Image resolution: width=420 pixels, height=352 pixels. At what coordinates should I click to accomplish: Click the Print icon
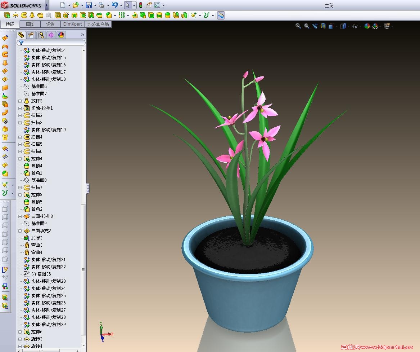coord(101,5)
